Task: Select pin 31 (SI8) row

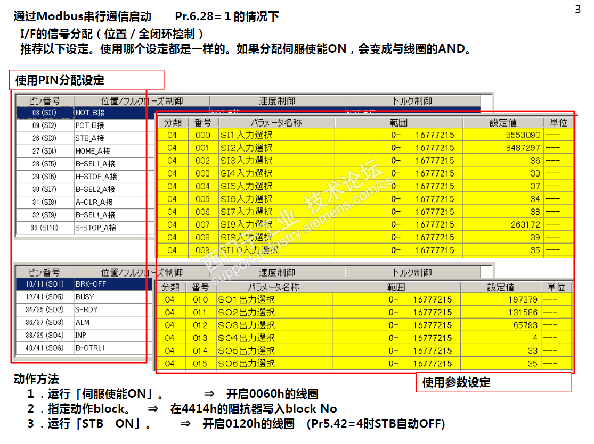Action: coord(45,203)
